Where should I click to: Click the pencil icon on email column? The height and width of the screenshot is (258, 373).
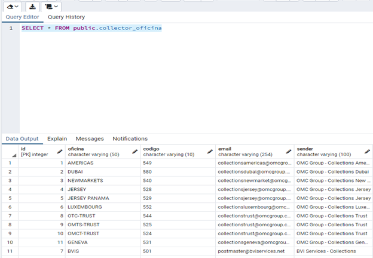289,151
